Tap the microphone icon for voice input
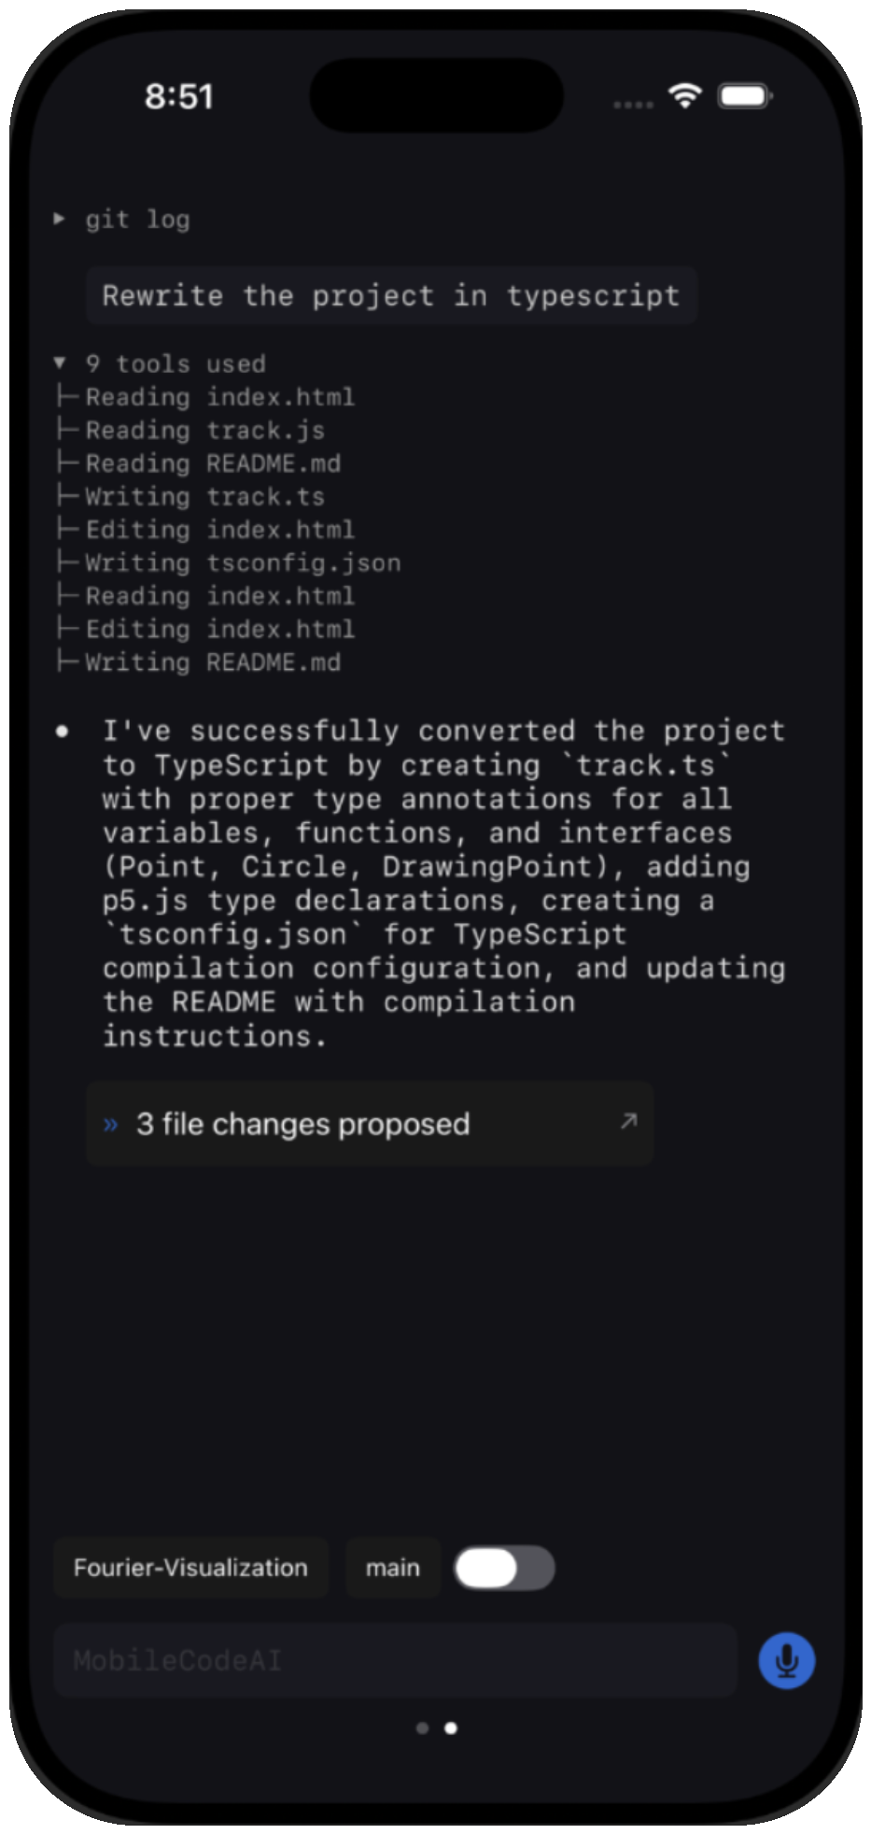The height and width of the screenshot is (1834, 871). [785, 1660]
